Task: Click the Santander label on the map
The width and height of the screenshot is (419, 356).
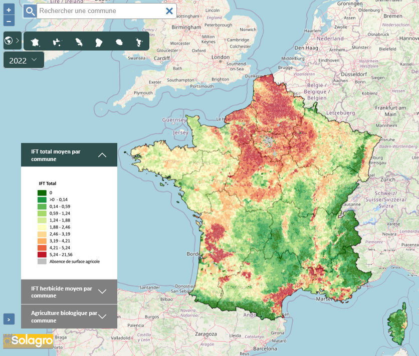Action: tap(150, 287)
